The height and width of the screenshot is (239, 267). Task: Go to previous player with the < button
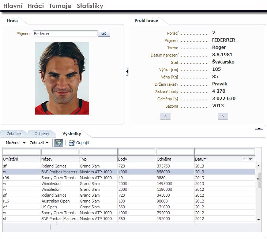tap(165, 116)
